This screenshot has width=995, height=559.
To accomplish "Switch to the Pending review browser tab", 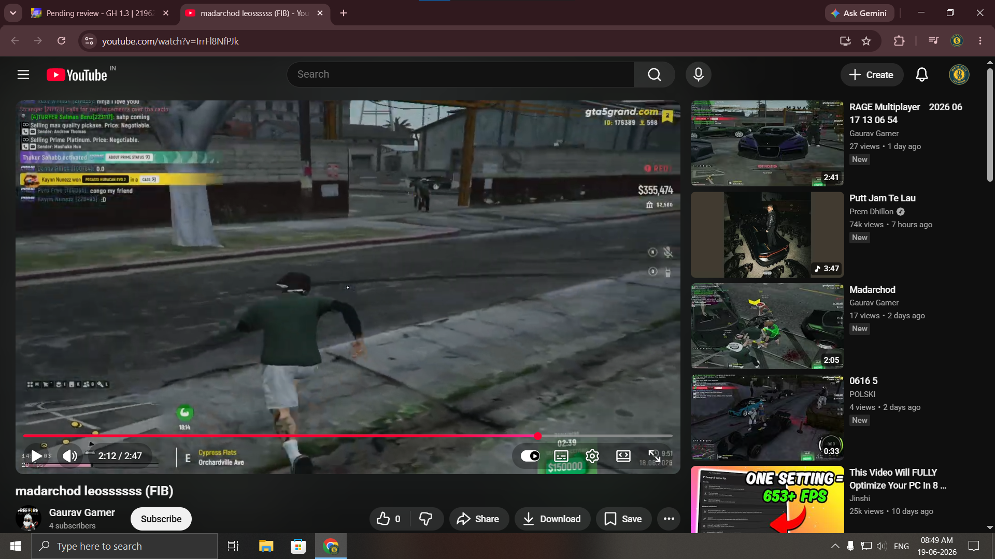I will coord(100,13).
